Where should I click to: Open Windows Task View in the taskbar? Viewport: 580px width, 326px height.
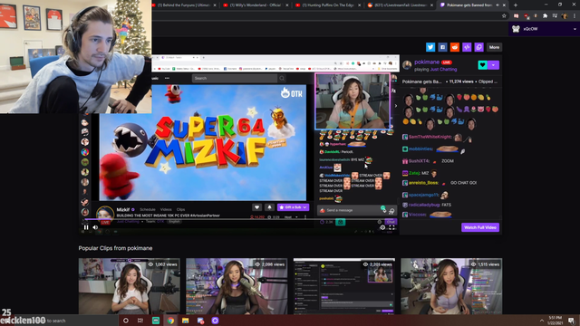pyautogui.click(x=140, y=321)
